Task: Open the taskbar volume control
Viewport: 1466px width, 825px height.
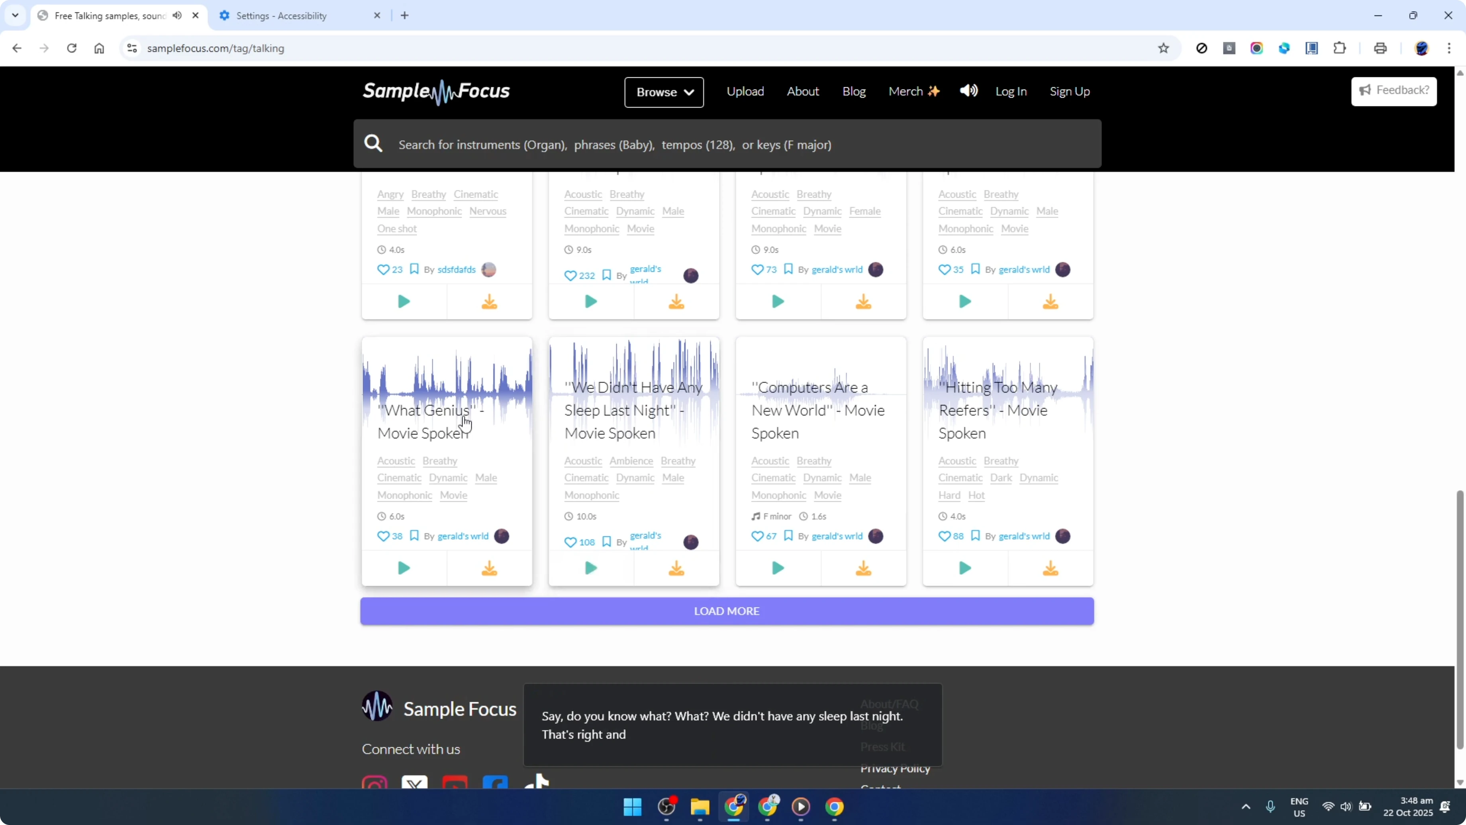Action: tap(1345, 807)
